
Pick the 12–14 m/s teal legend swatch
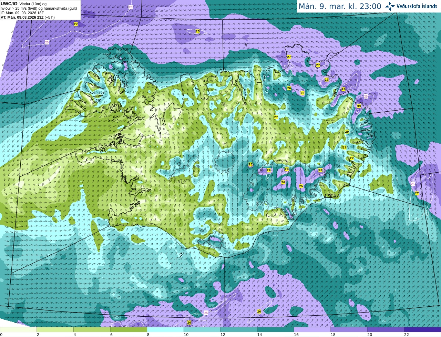tap(239, 329)
